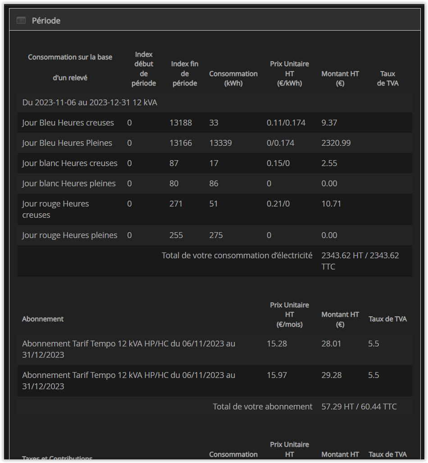Select the Jour Bleu Heures Pleines row label
Screen dimensions: 428x463
(67, 143)
